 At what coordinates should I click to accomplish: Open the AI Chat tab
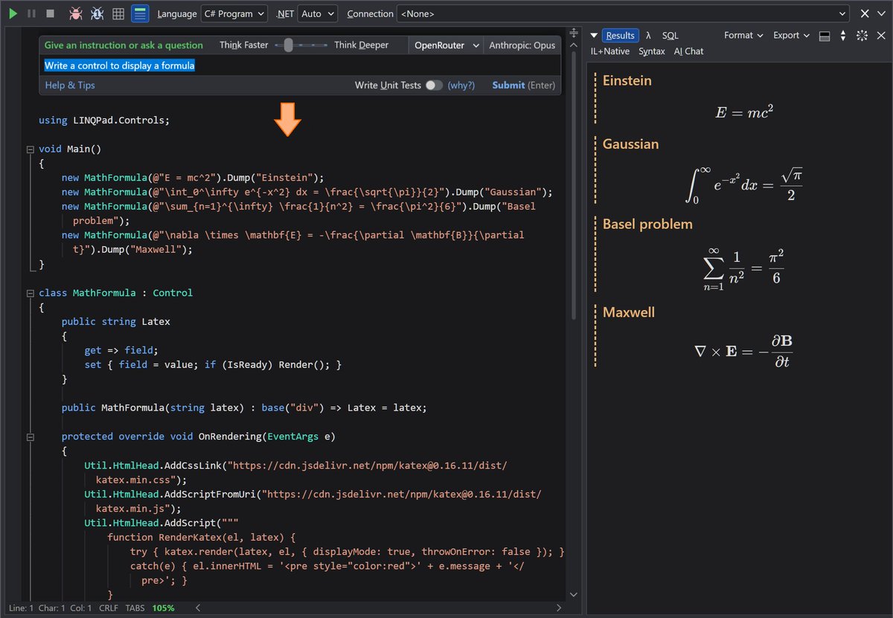click(689, 52)
